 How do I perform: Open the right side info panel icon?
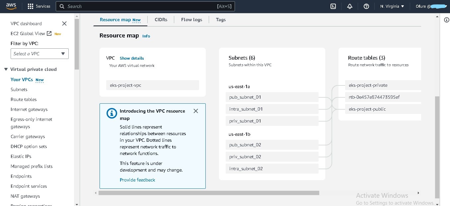(446, 20)
